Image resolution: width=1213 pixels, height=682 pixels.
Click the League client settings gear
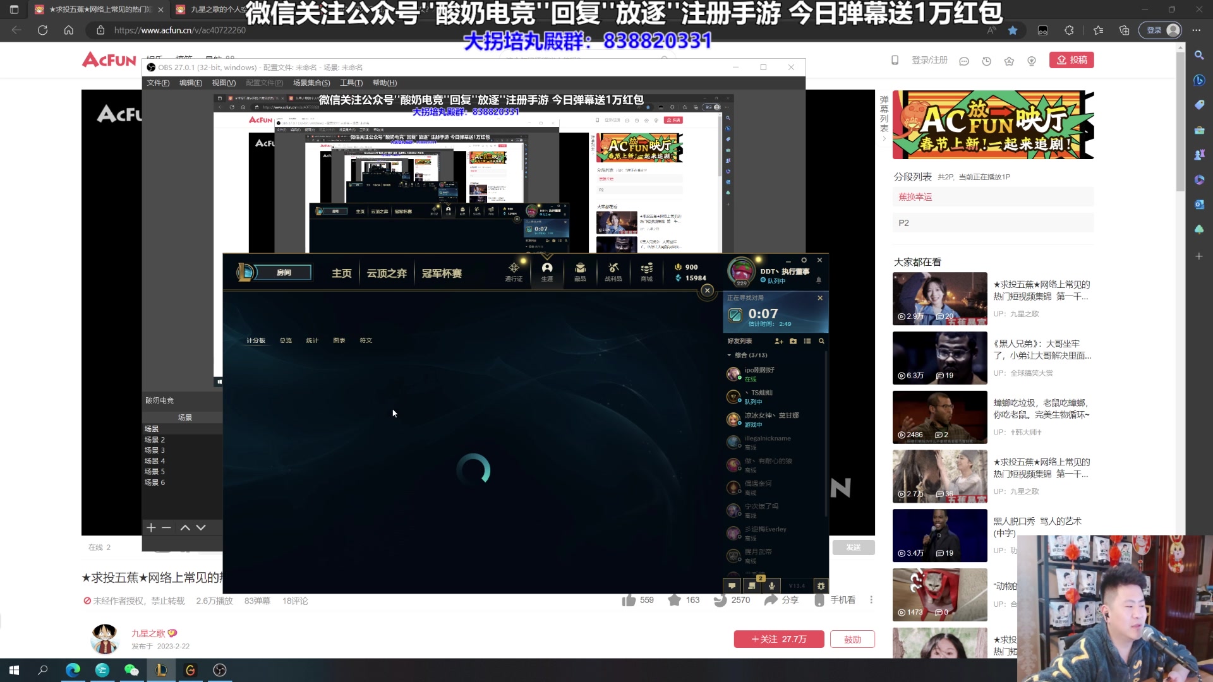pyautogui.click(x=804, y=260)
